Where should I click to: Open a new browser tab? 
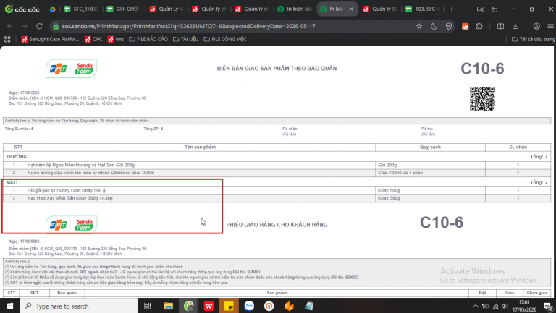coord(452,9)
